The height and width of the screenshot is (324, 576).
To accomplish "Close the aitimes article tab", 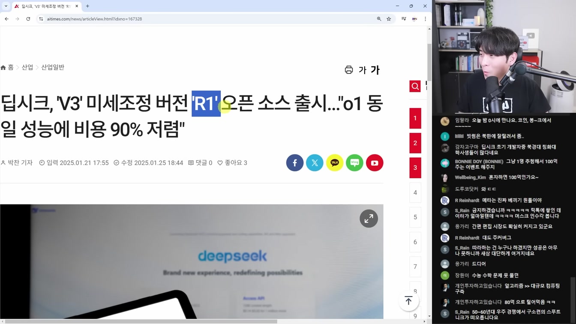I will (x=77, y=6).
